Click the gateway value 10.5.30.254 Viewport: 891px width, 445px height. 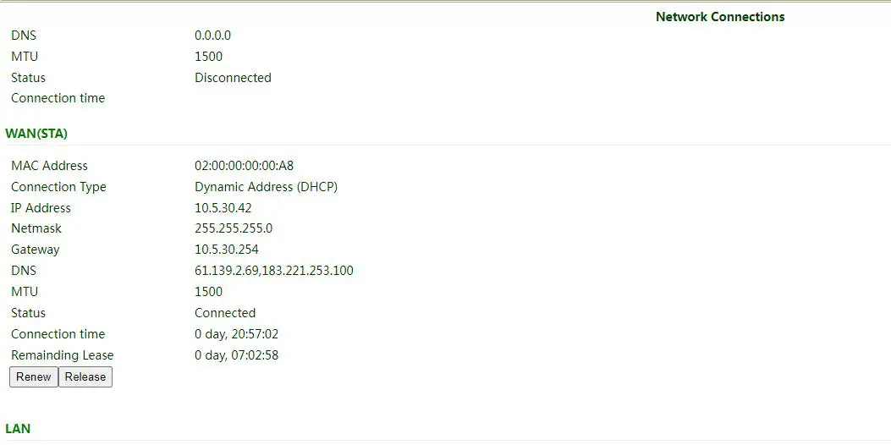pyautogui.click(x=226, y=250)
